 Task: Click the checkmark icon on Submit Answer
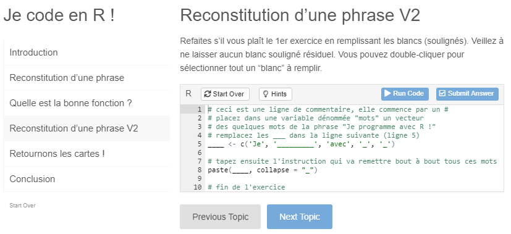coord(442,93)
